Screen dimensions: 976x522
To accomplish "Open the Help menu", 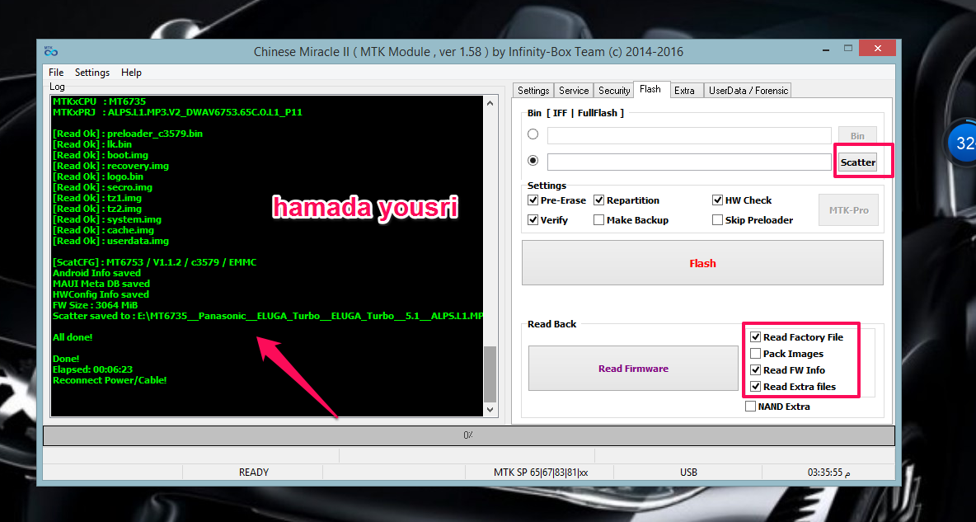I will (131, 73).
